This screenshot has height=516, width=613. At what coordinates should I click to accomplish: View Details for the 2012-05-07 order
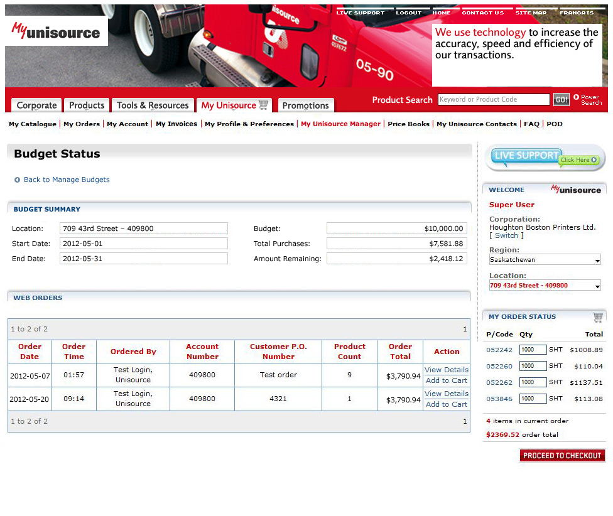pyautogui.click(x=446, y=370)
